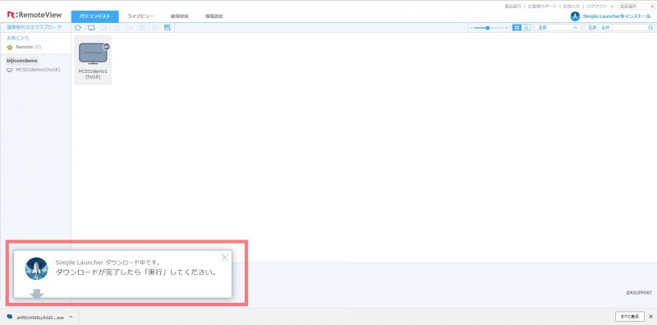Open the 名前・全体 search filter dropdown
Screen dimensions: 657x325
pyautogui.click(x=599, y=28)
